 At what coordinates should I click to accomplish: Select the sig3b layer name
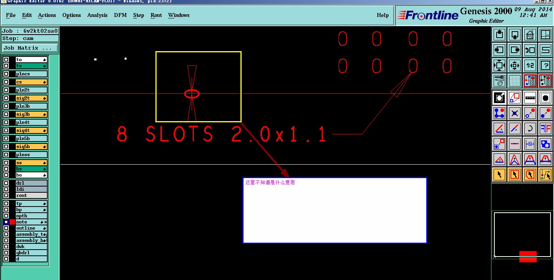32,114
